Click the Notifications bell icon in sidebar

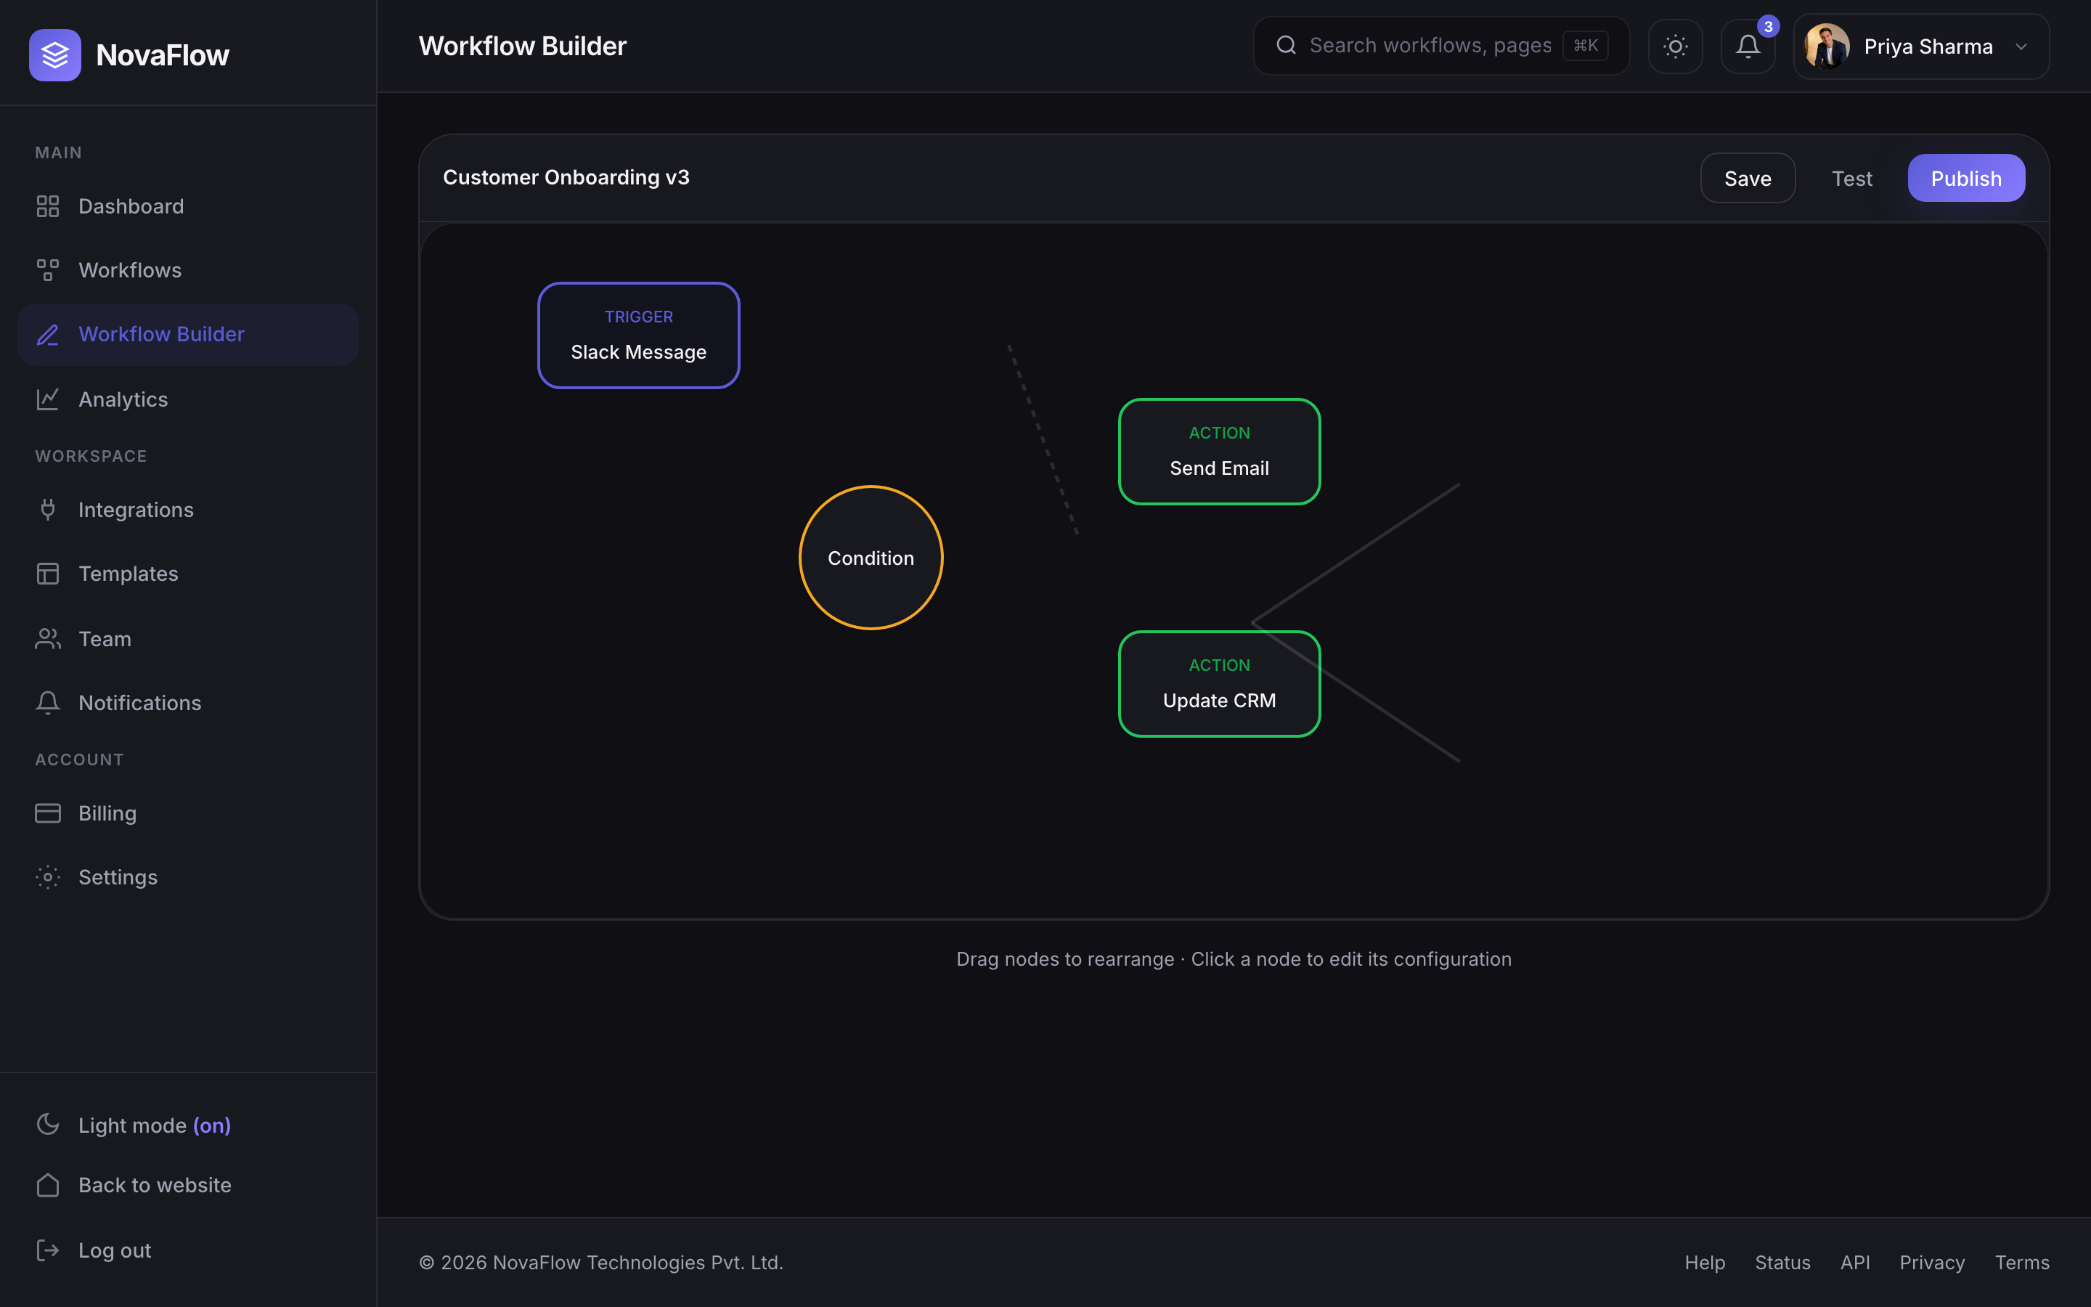[47, 702]
